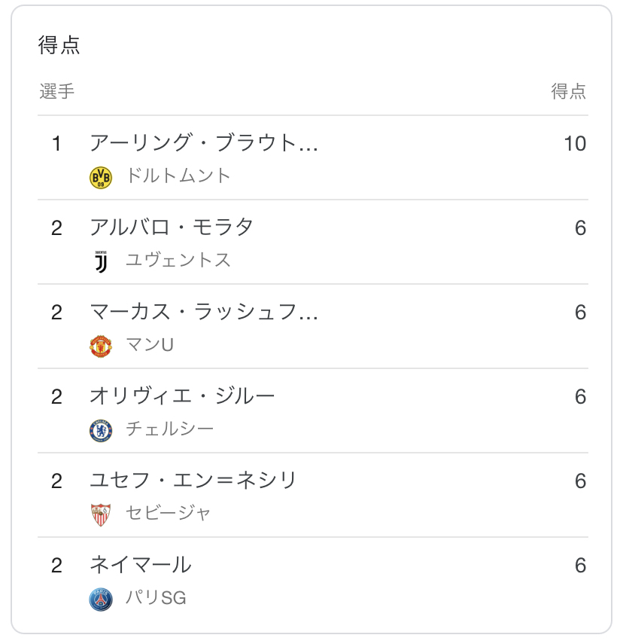Viewport: 623px width, 641px height.
Task: Click the Sevilla club crest
Action: (x=101, y=514)
